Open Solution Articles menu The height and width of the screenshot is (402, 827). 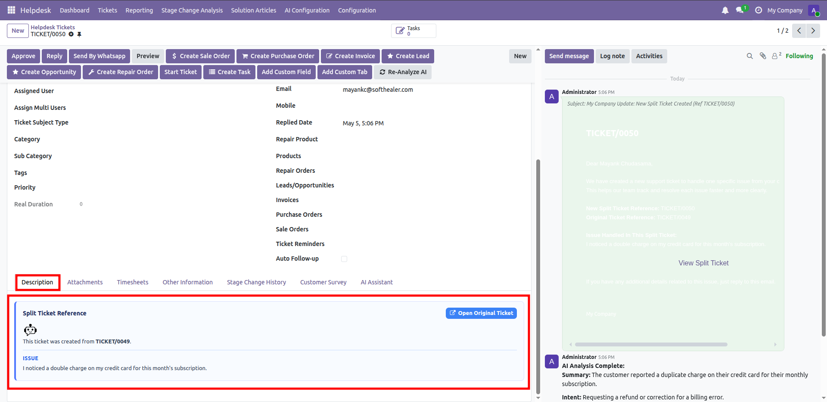[x=253, y=10]
